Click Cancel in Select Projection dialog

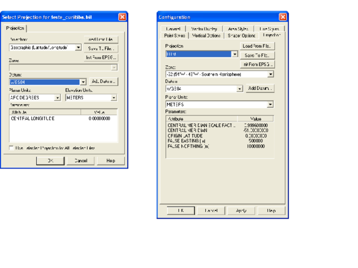click(x=80, y=161)
